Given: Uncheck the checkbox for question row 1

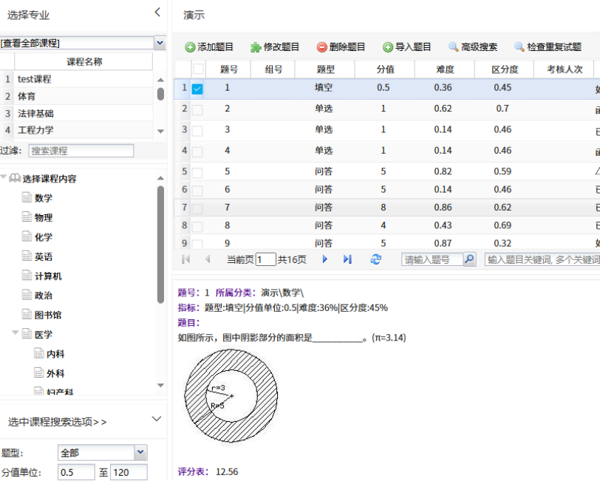Looking at the screenshot, I should click(197, 89).
